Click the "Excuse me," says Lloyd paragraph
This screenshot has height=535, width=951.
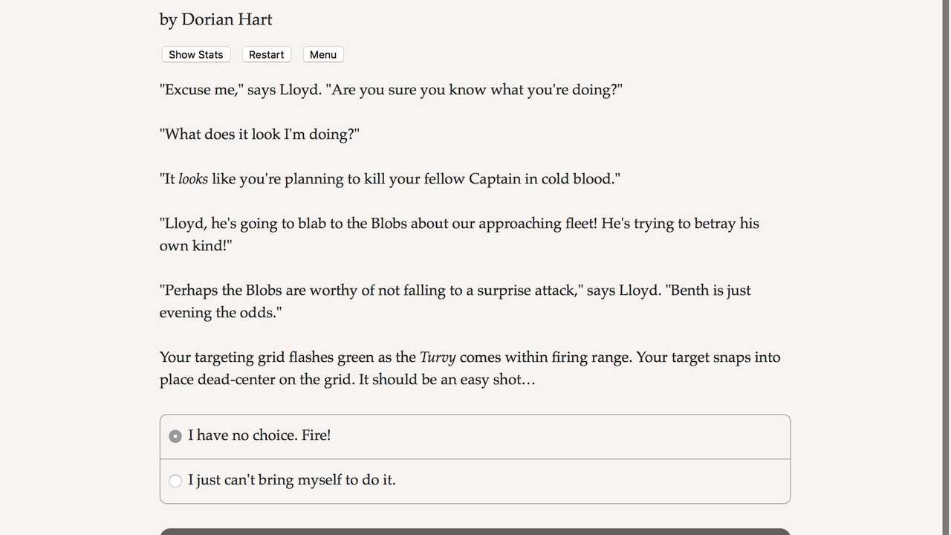tap(391, 90)
